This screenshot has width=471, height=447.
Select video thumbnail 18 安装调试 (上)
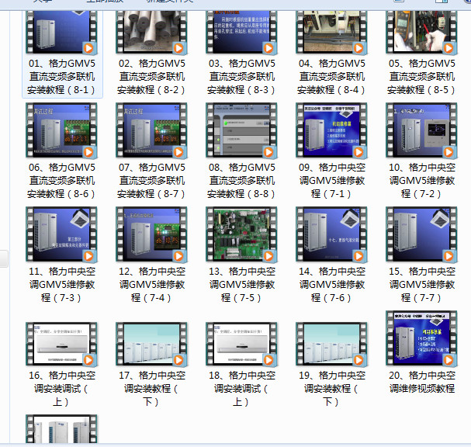pos(241,345)
